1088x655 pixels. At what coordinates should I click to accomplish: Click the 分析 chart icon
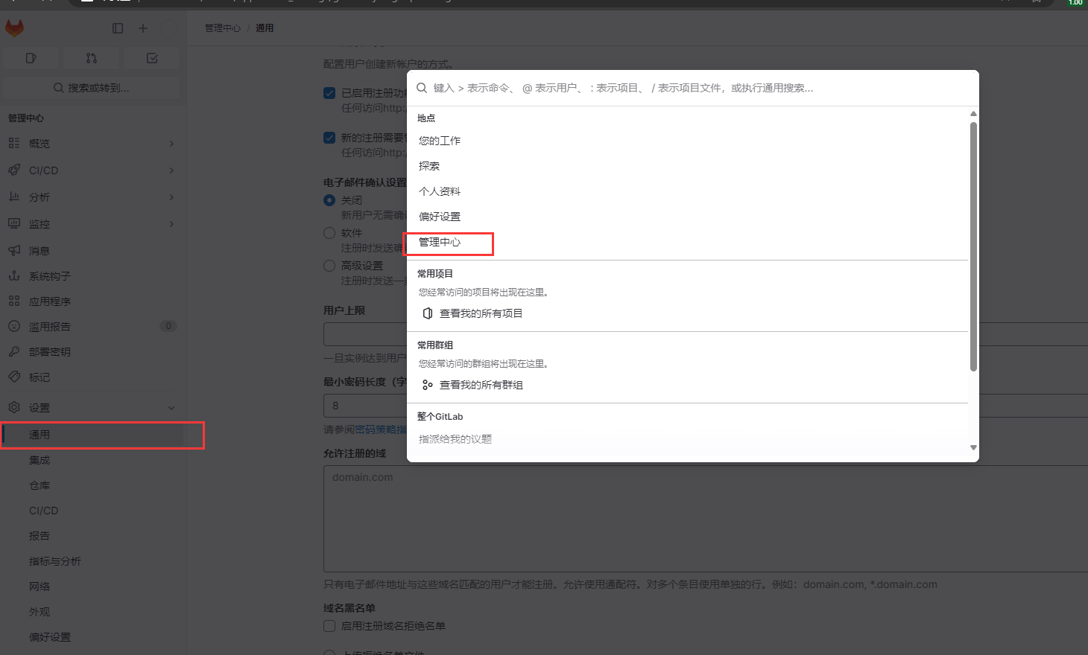click(x=14, y=196)
